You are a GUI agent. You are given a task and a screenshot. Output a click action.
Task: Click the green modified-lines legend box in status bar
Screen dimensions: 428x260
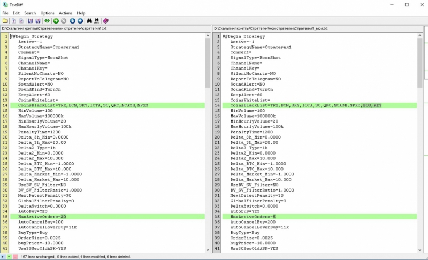click(x=9, y=257)
